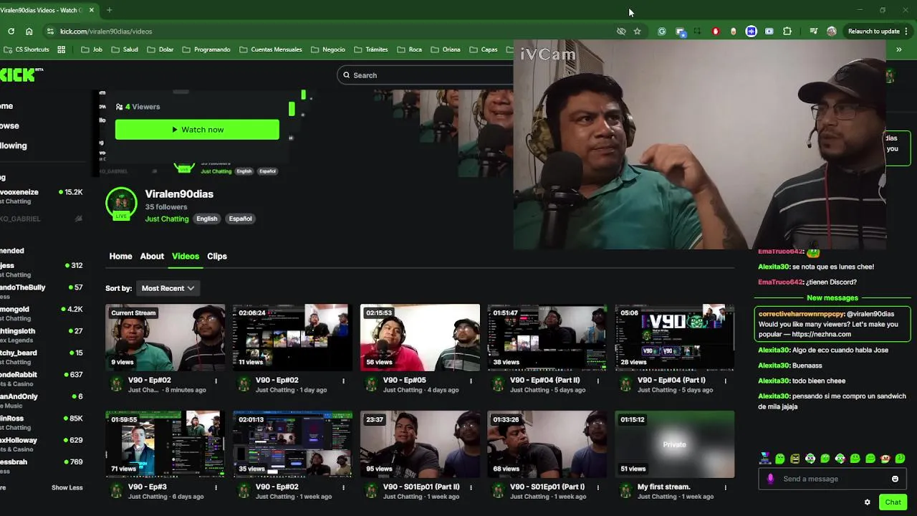Open the Cuentas Mensuales bookmarks folder
The height and width of the screenshot is (516, 917).
(x=271, y=49)
